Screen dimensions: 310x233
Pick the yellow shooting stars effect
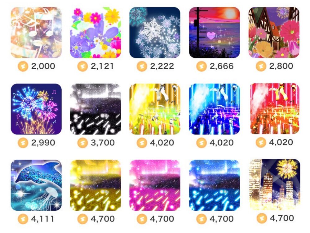click(x=95, y=185)
